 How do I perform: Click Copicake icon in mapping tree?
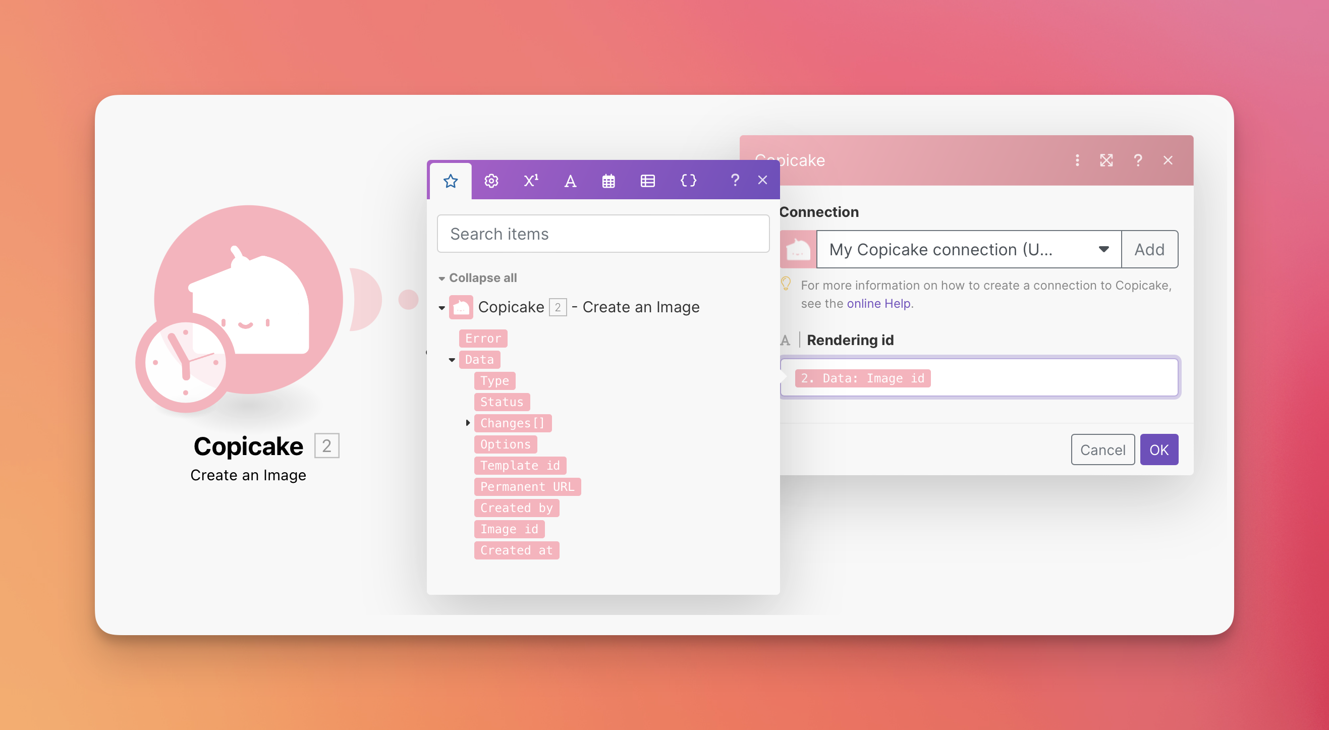coord(461,307)
